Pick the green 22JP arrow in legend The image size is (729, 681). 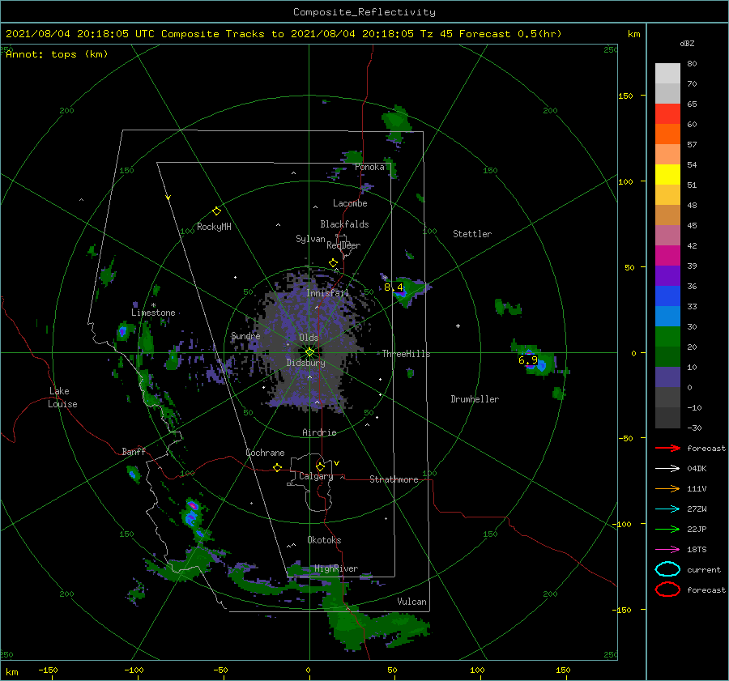(667, 529)
